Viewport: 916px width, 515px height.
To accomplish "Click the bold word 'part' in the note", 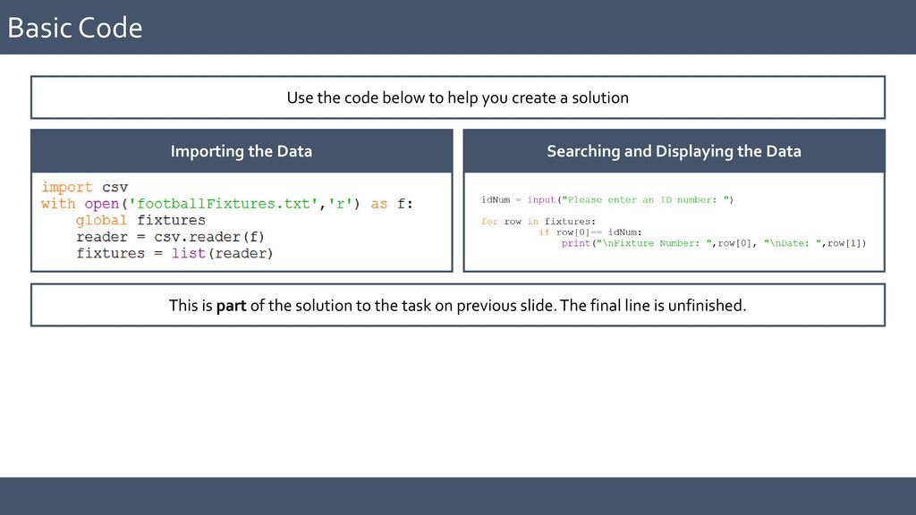I will click(x=231, y=306).
